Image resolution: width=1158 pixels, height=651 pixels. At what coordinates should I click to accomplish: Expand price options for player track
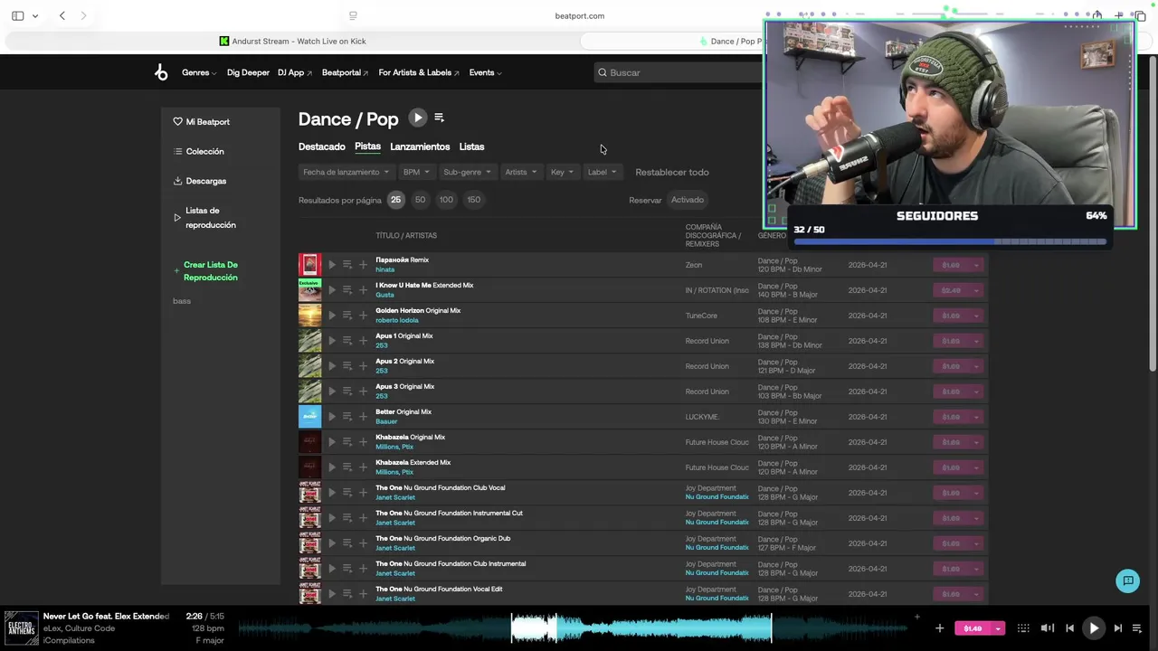tap(998, 628)
